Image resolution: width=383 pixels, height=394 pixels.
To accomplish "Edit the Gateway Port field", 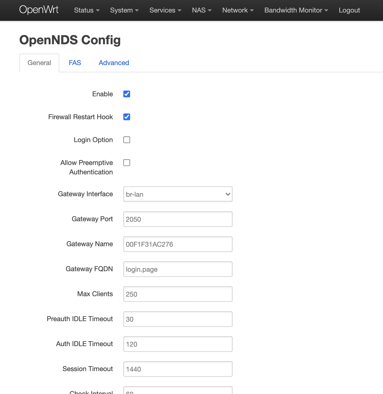I will point(178,219).
